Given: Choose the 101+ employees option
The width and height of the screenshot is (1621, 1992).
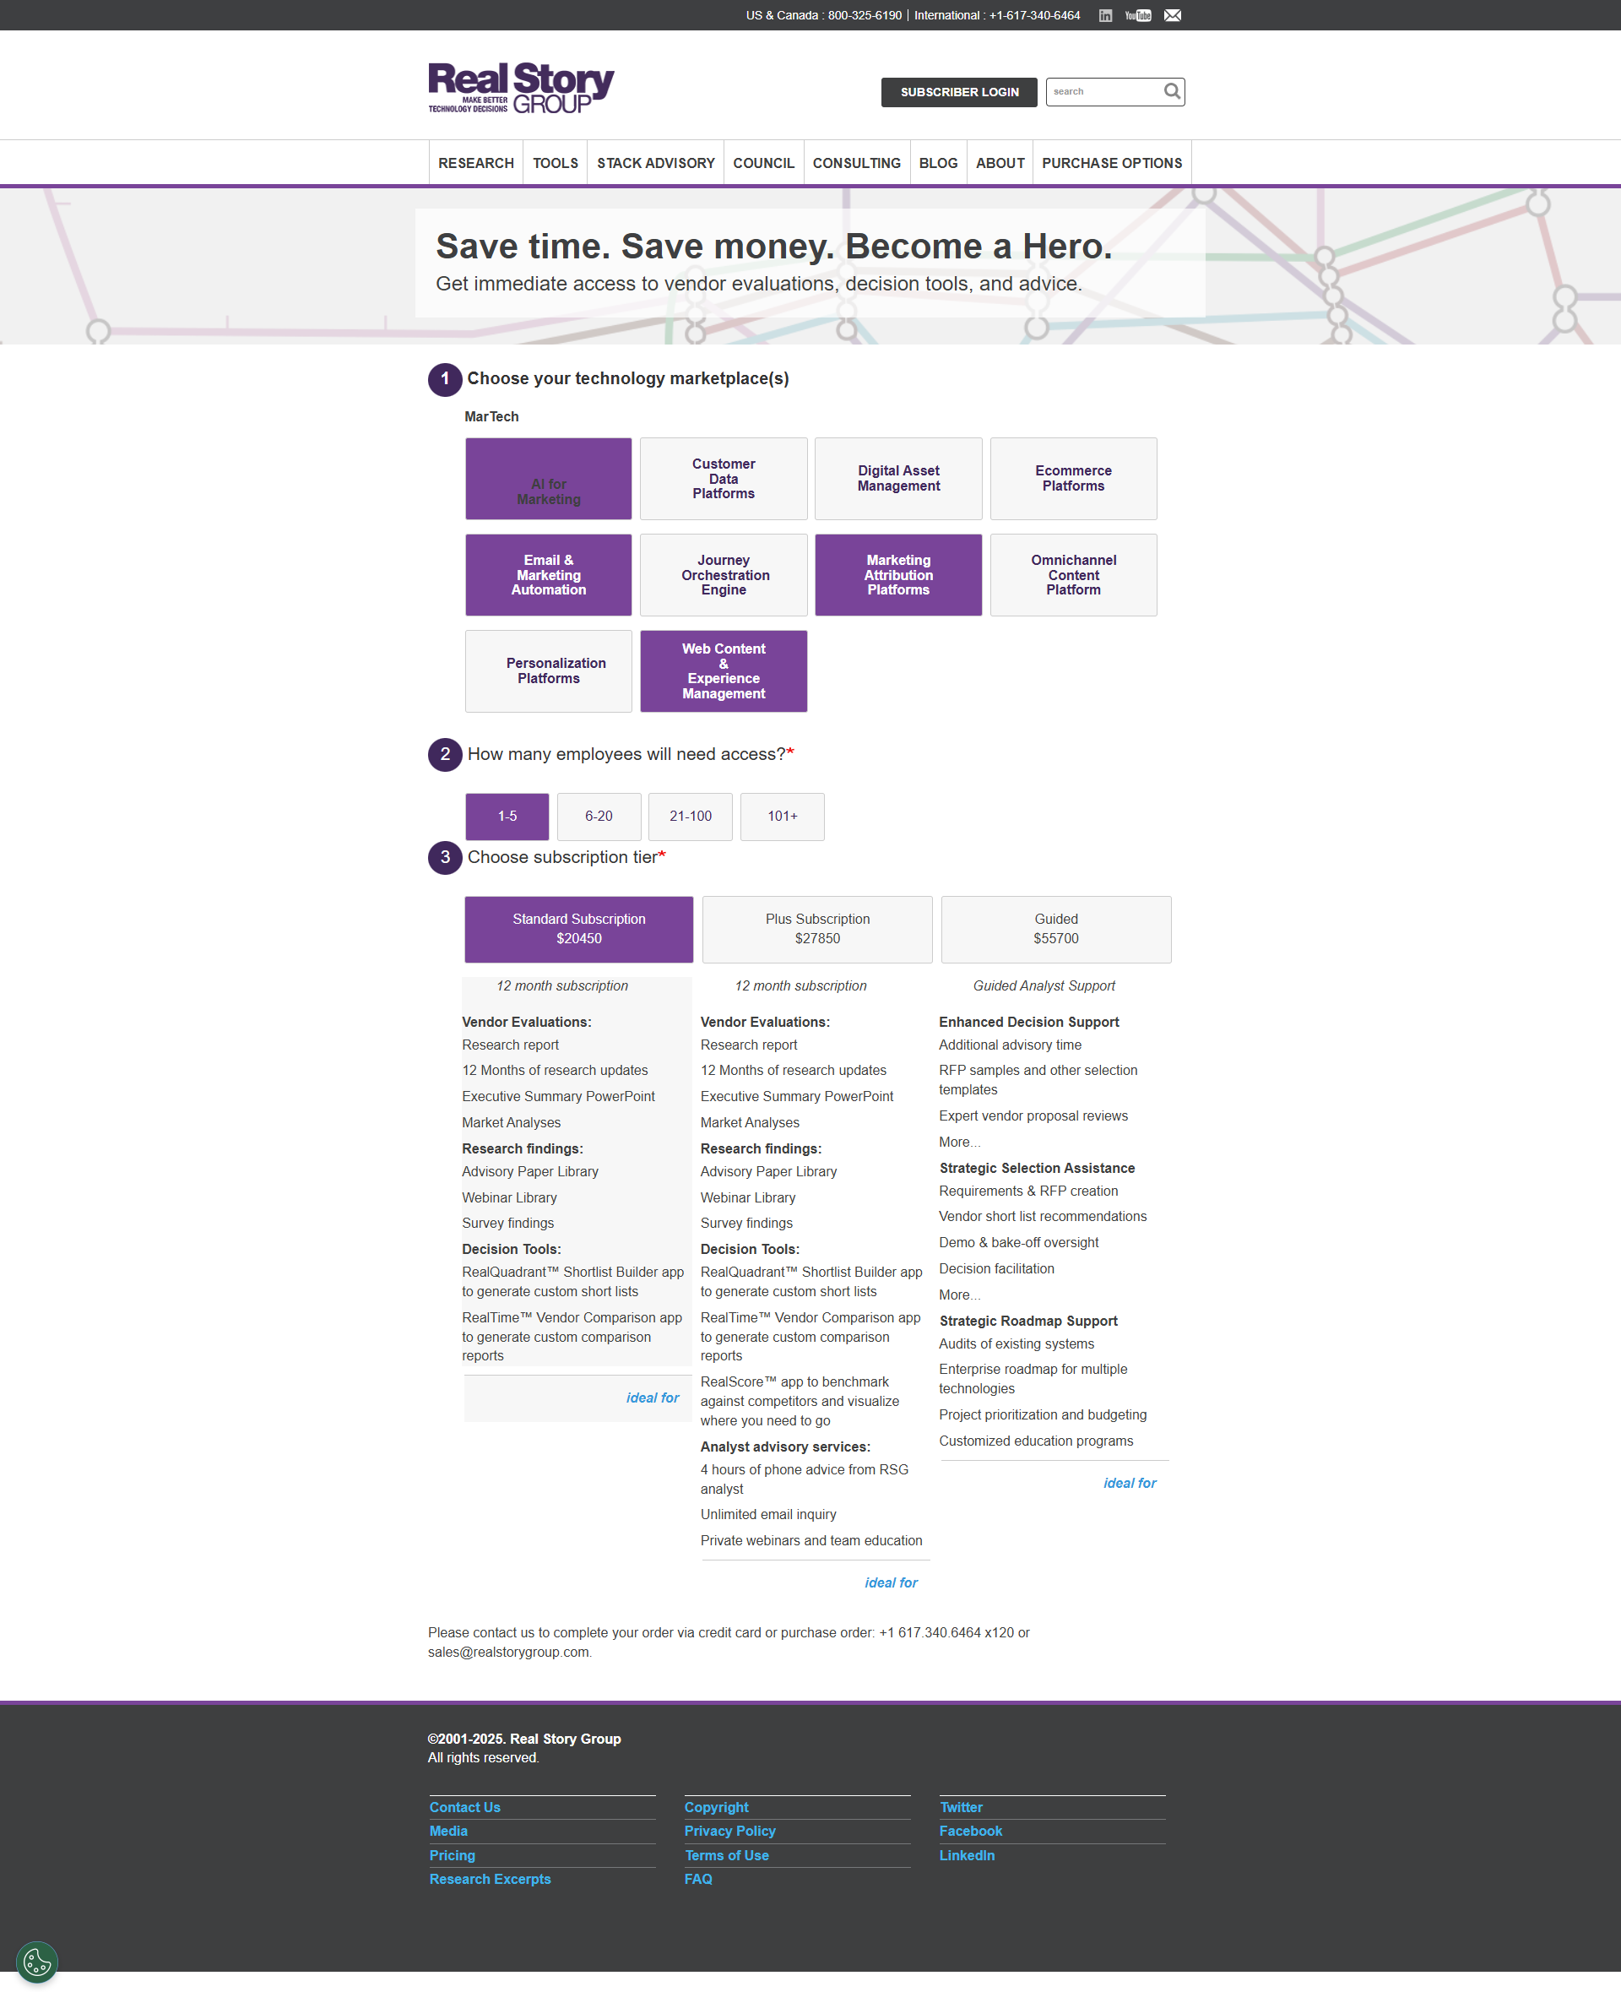Looking at the screenshot, I should click(782, 817).
